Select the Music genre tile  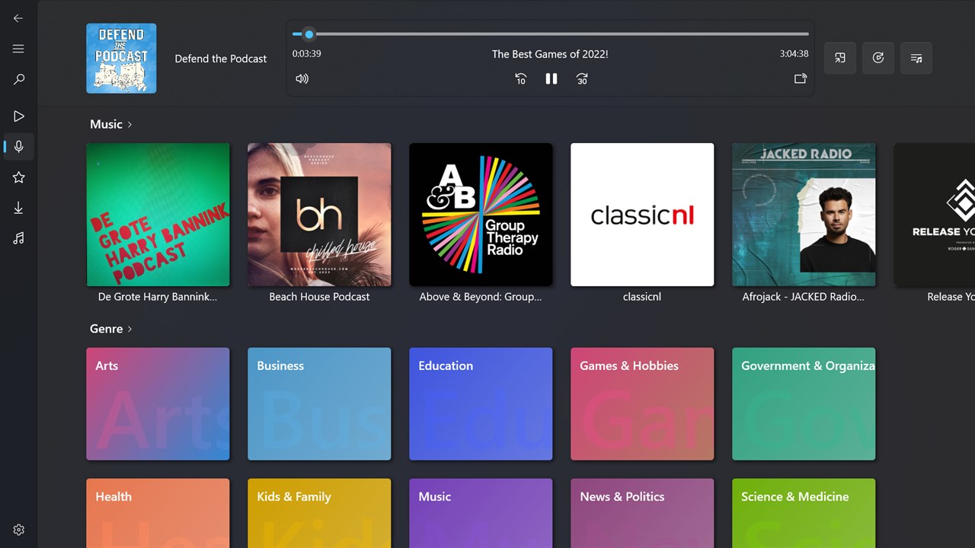pyautogui.click(x=481, y=513)
